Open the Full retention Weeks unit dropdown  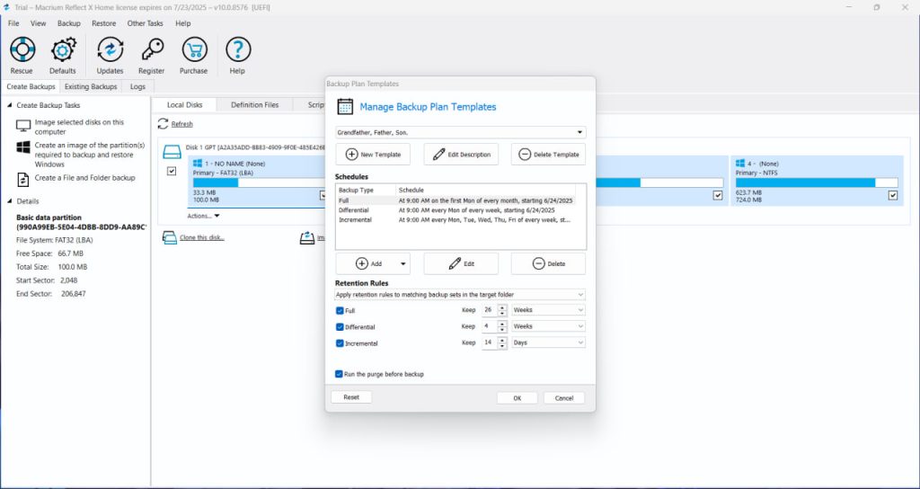548,310
